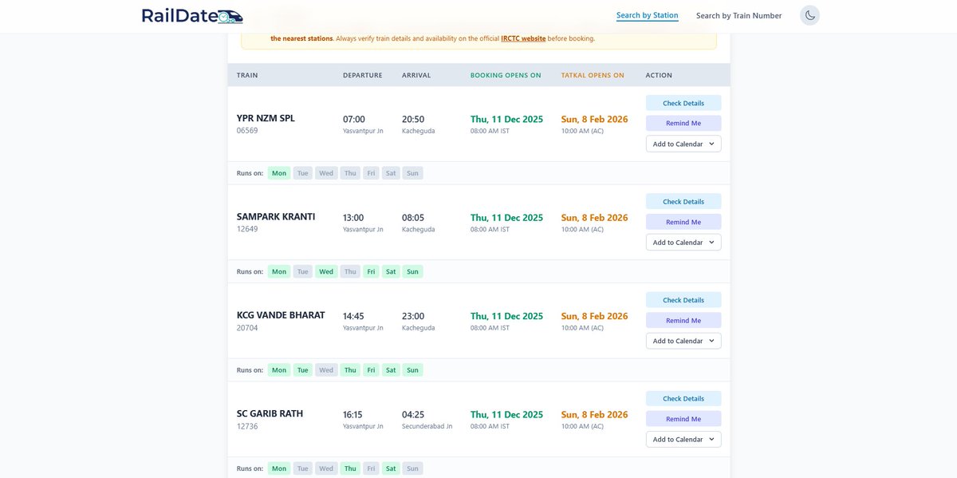
Task: Check Details for SAMPARK KRANTI
Action: pos(683,201)
